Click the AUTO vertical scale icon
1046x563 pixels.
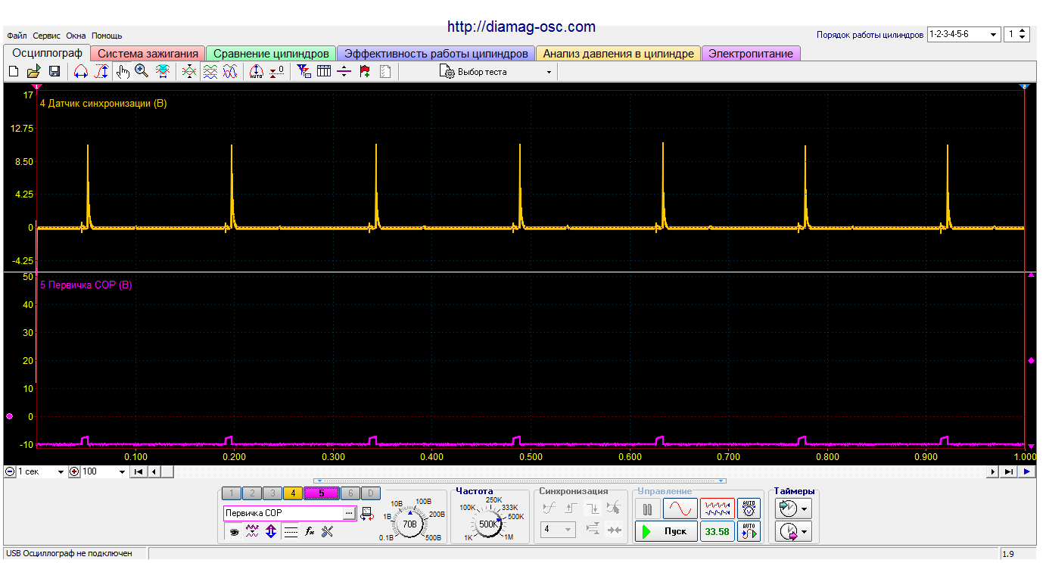[257, 72]
